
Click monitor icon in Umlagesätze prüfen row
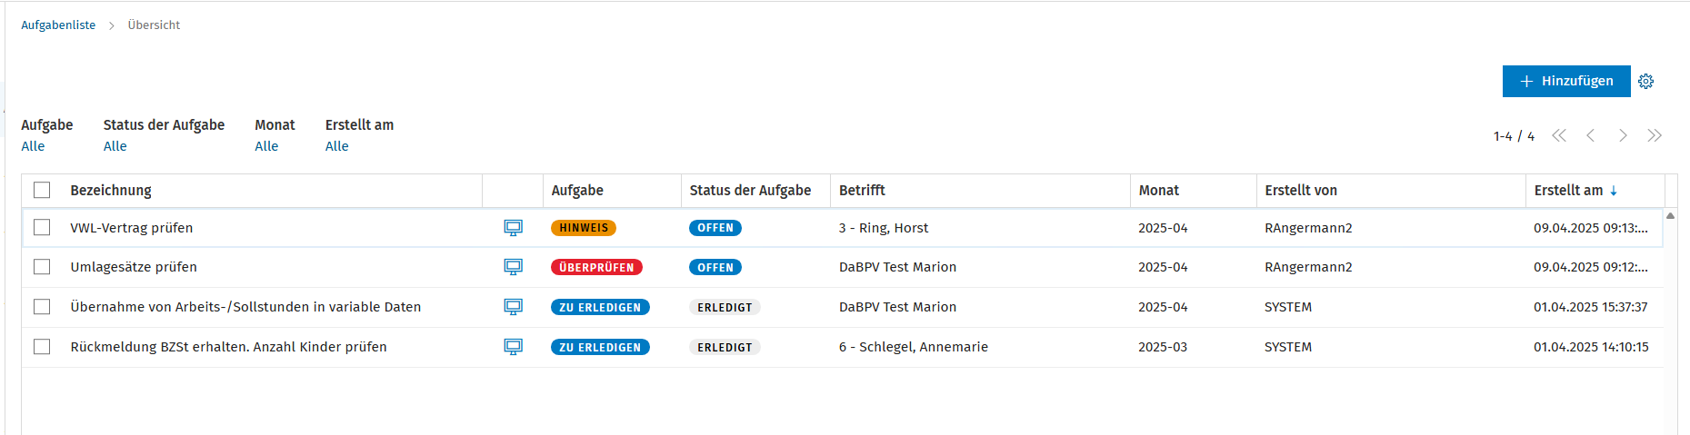(514, 267)
